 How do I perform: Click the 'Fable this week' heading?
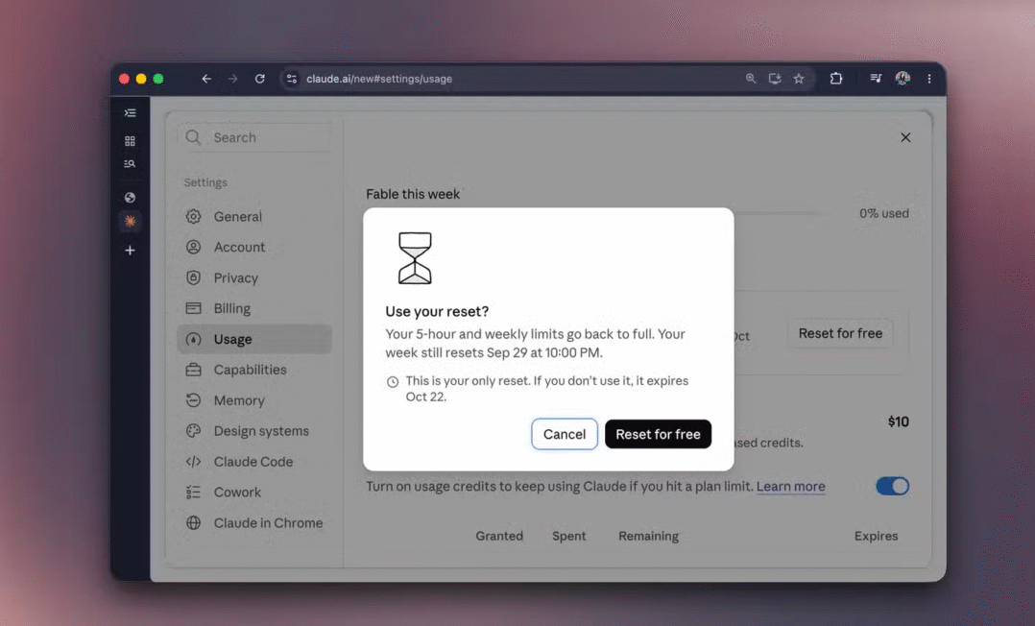(x=413, y=194)
